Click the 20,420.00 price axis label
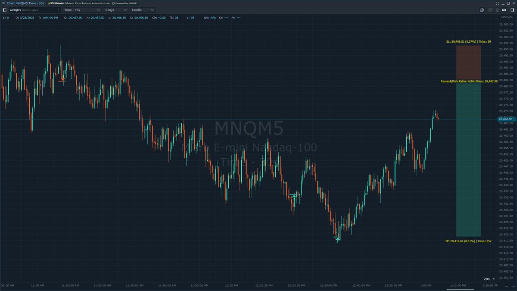 click(507, 235)
